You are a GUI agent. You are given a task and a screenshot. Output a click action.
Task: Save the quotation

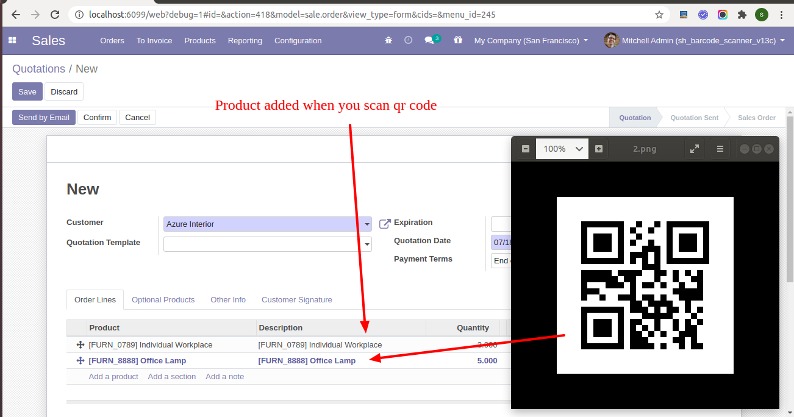[x=27, y=91]
